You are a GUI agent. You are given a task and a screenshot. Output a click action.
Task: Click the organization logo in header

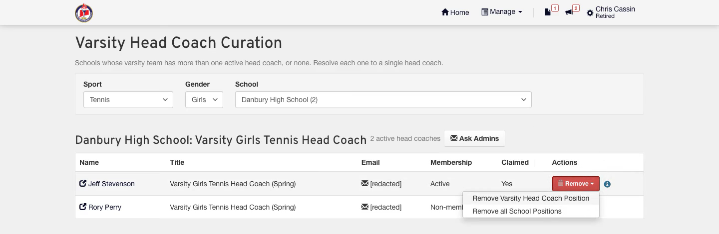(x=84, y=13)
